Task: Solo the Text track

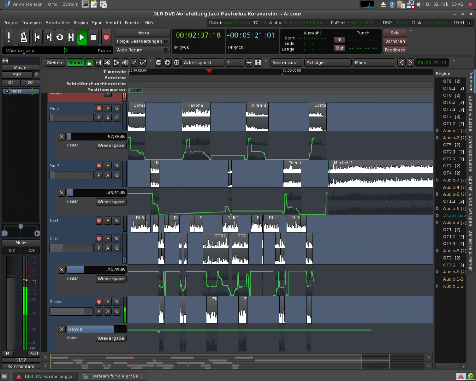Action: tap(116, 221)
